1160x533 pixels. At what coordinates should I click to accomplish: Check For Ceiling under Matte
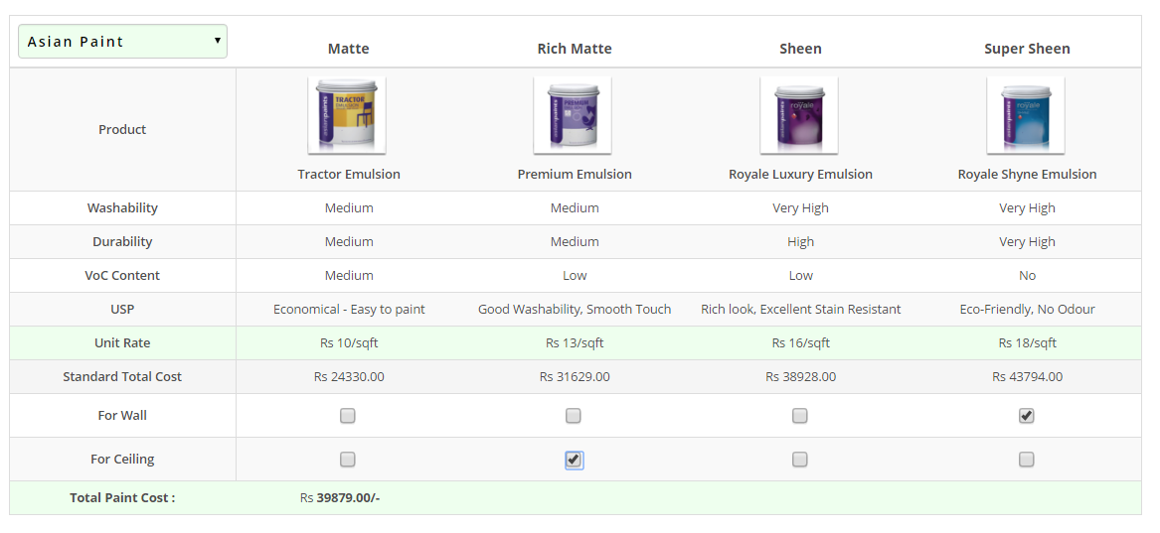[x=348, y=460]
